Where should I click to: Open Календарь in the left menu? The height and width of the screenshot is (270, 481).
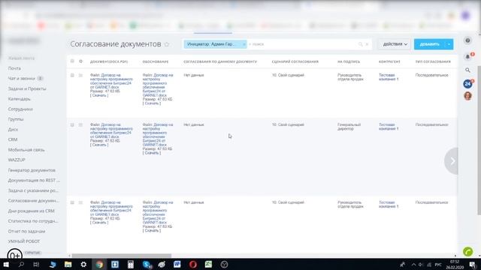tap(19, 99)
